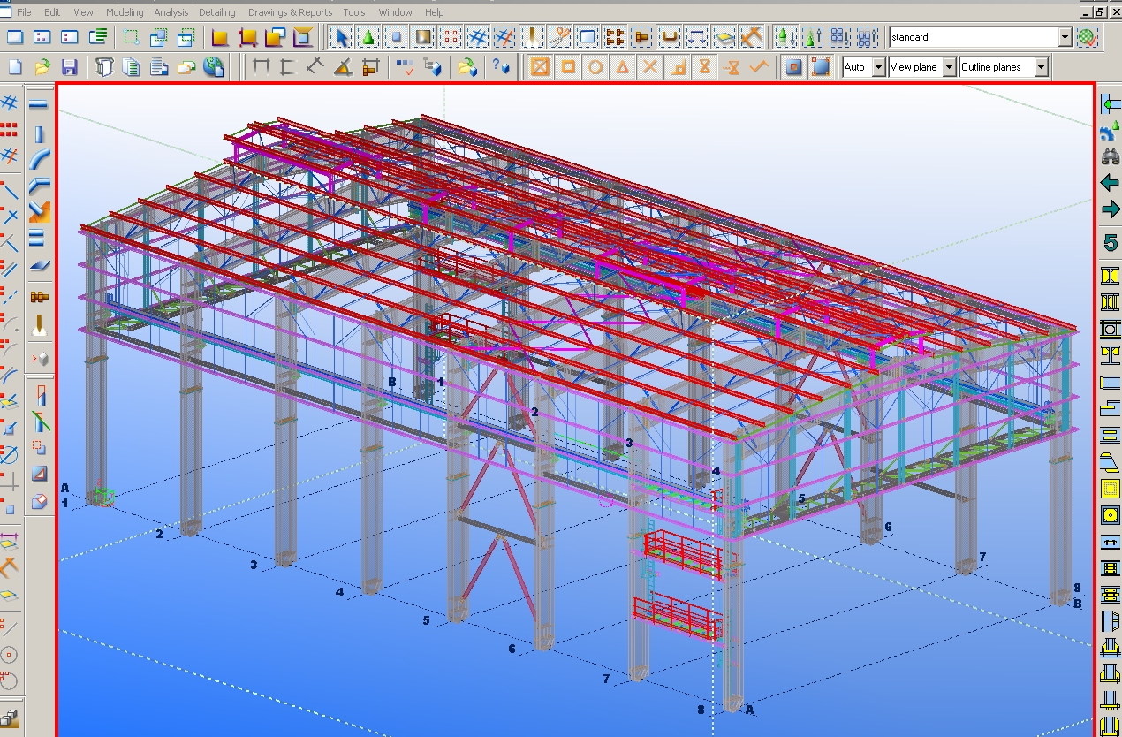Click the contextual Help question mark icon
The width and height of the screenshot is (1122, 737).
pyautogui.click(x=498, y=66)
